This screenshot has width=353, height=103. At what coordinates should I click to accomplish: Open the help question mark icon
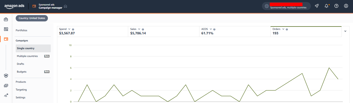[x=337, y=6]
